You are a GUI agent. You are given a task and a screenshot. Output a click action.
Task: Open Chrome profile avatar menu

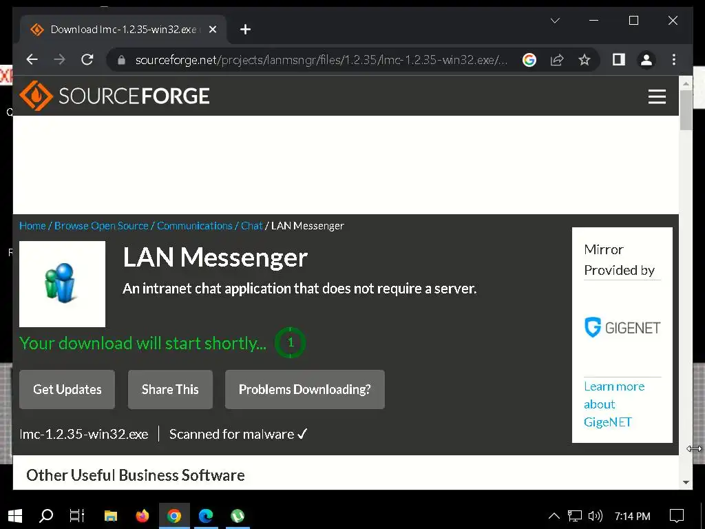[x=646, y=60]
